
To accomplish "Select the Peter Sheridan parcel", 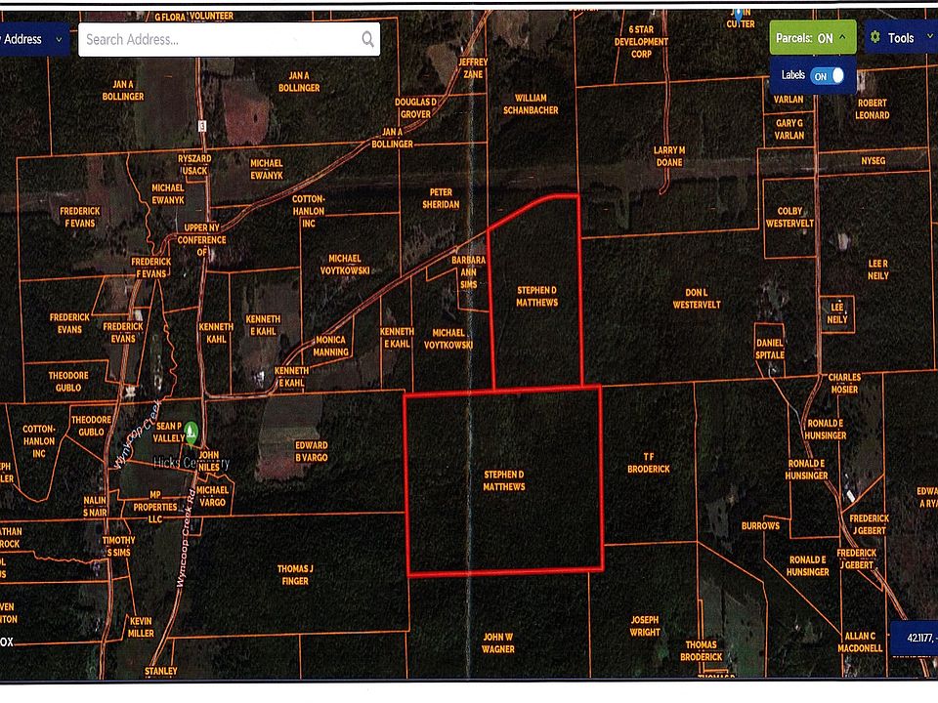I will coord(441,198).
